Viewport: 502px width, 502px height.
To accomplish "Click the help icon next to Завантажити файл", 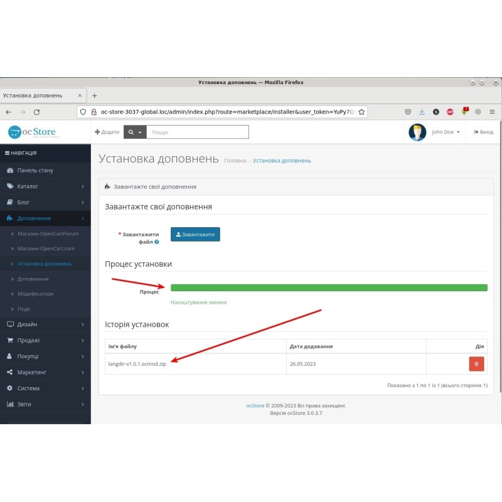I will click(157, 242).
